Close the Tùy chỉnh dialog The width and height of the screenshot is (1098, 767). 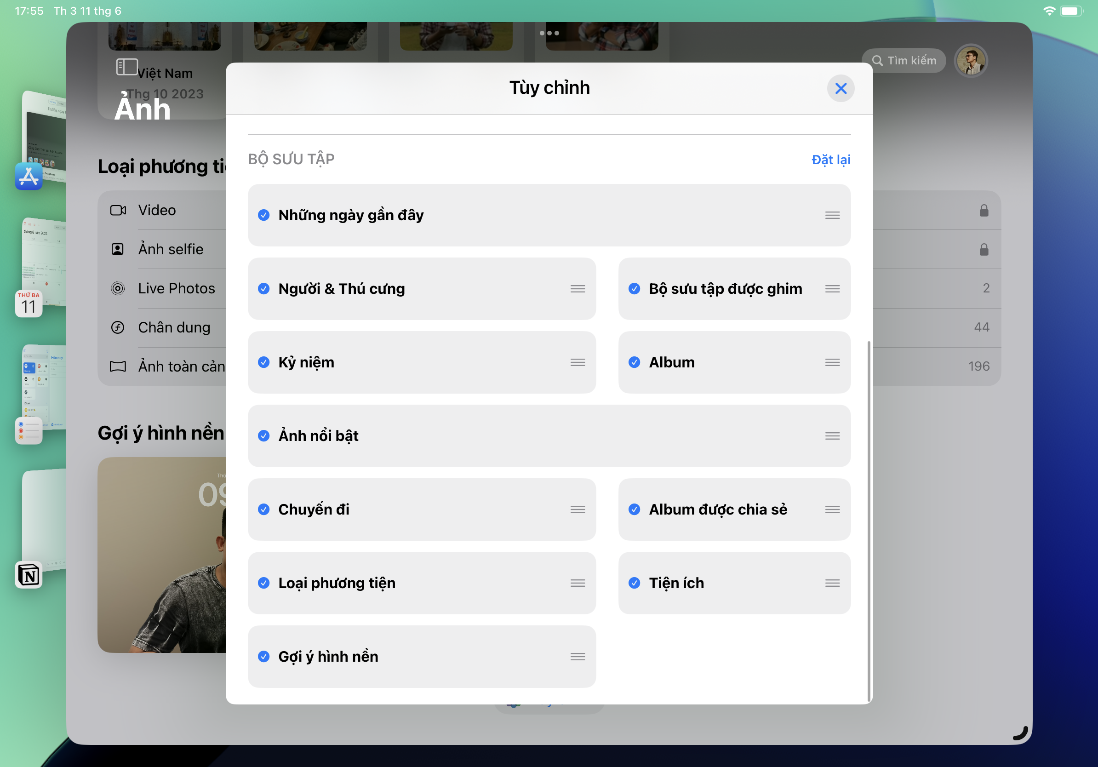coord(840,88)
